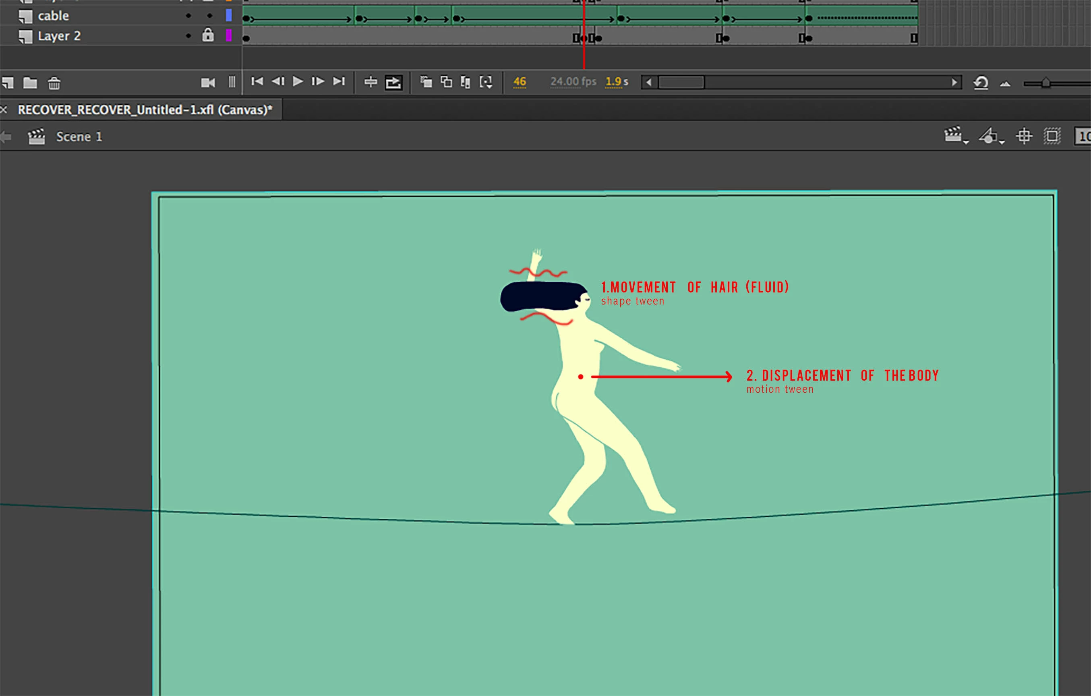Select the RECOVER_RECOVER_Untitled-1.xfl document tab
The width and height of the screenshot is (1091, 696).
click(145, 110)
